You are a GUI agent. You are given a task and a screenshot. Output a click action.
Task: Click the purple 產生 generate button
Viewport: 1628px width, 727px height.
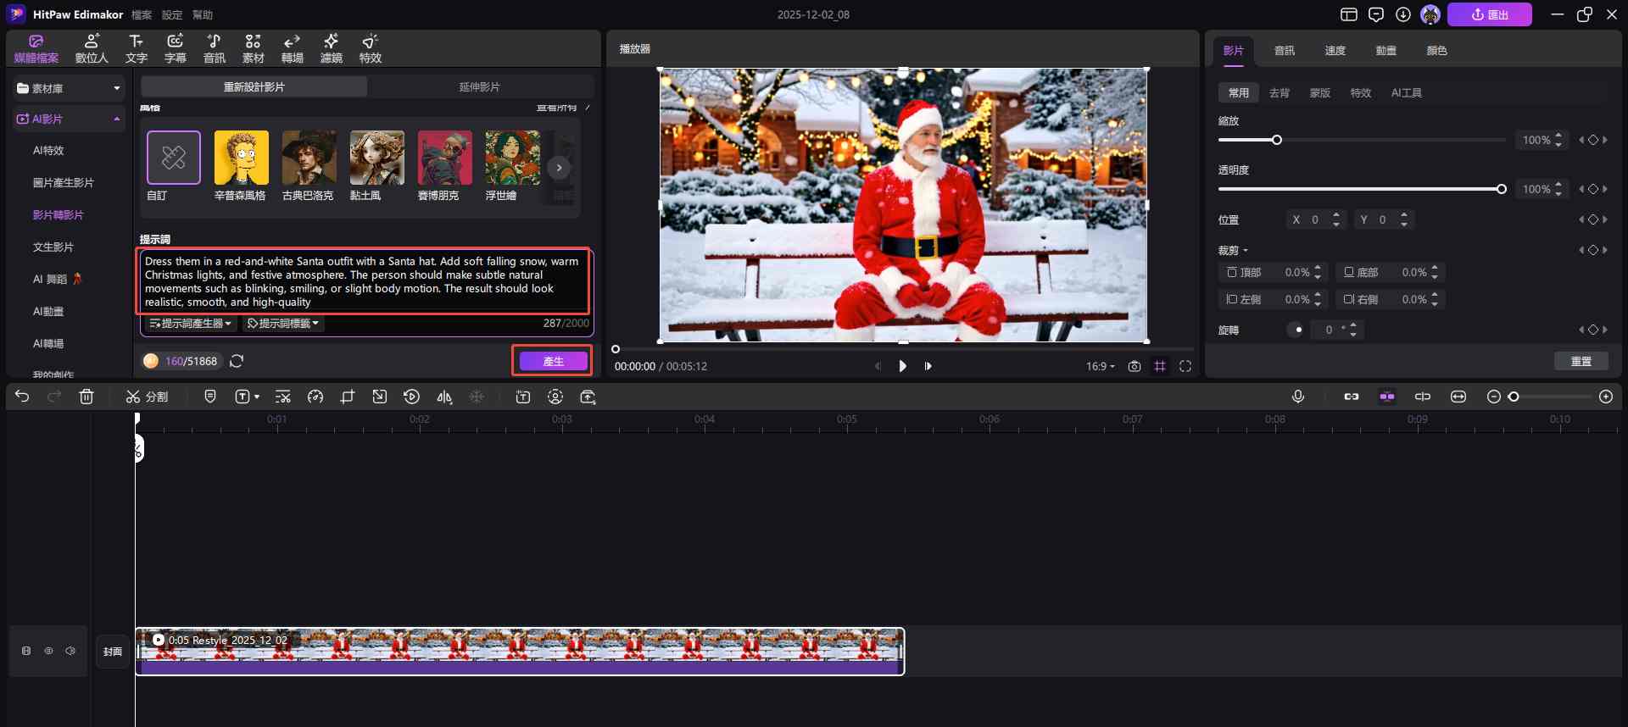(553, 361)
